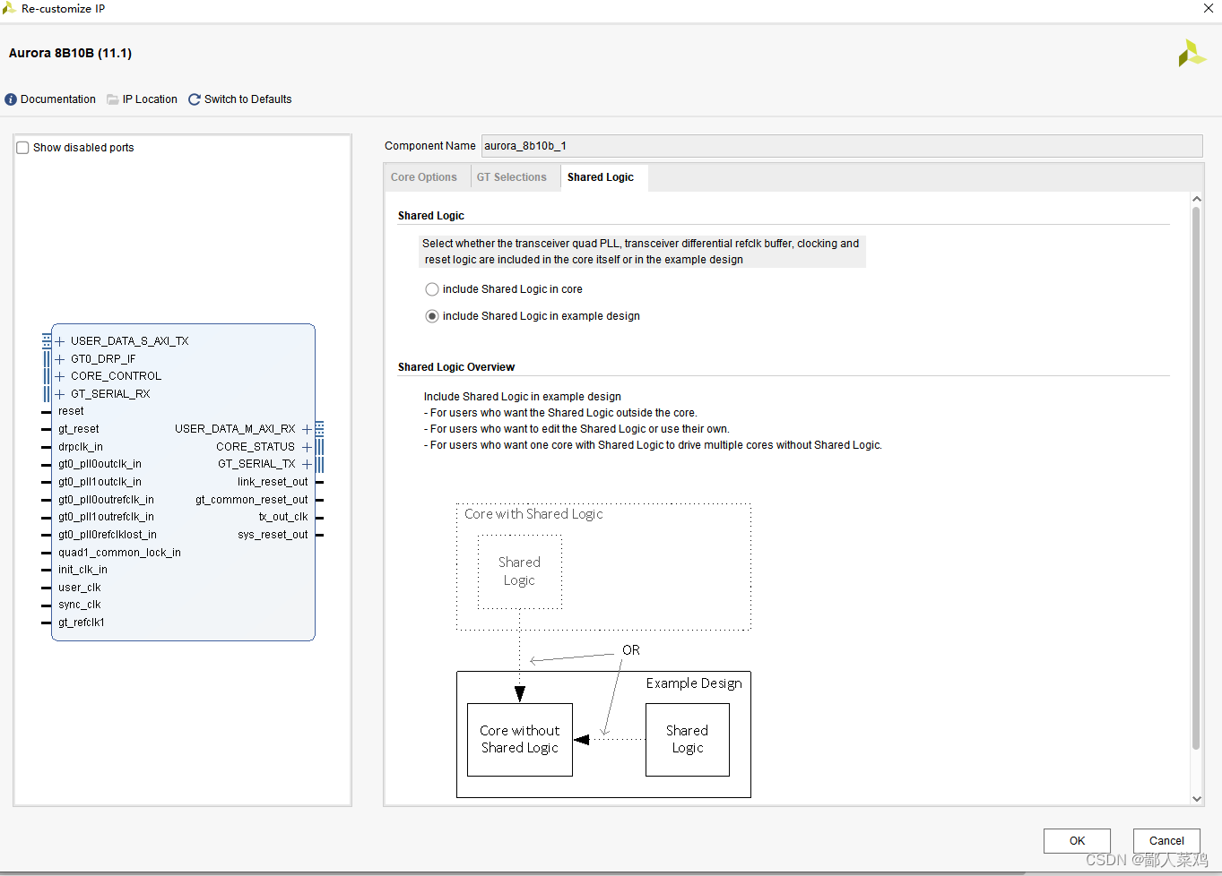The image size is (1222, 876).
Task: Expand the CORE_STATUS interface
Action: pos(308,446)
